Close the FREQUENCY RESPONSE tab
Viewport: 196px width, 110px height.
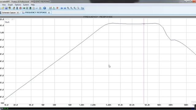[x=49, y=13]
